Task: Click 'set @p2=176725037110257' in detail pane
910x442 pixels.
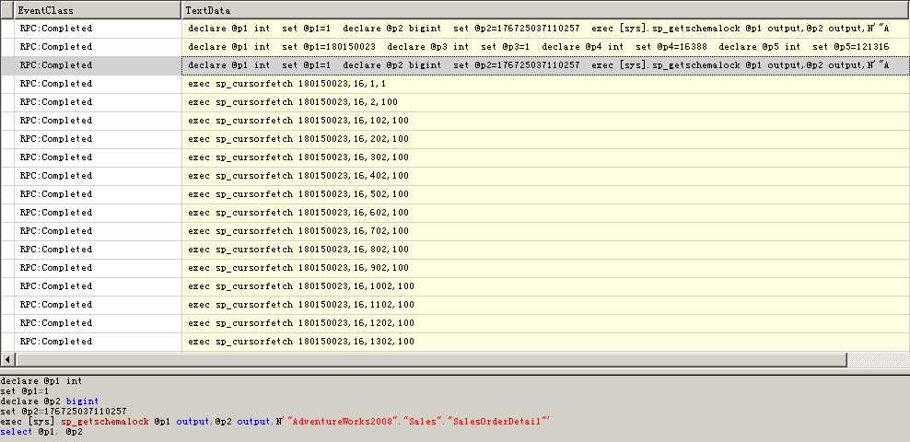Action: click(x=64, y=412)
